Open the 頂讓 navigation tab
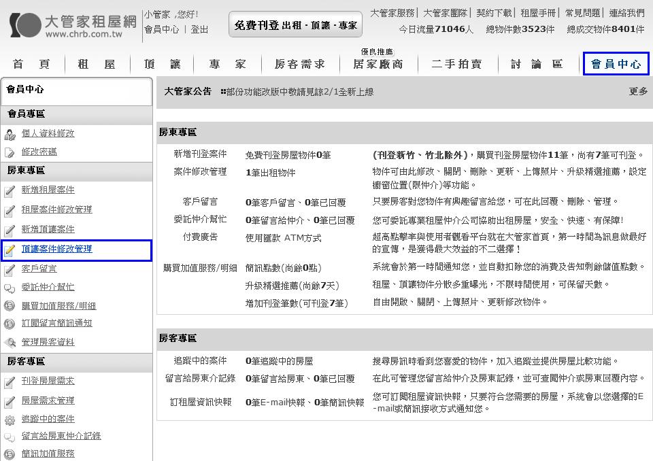 tap(162, 64)
